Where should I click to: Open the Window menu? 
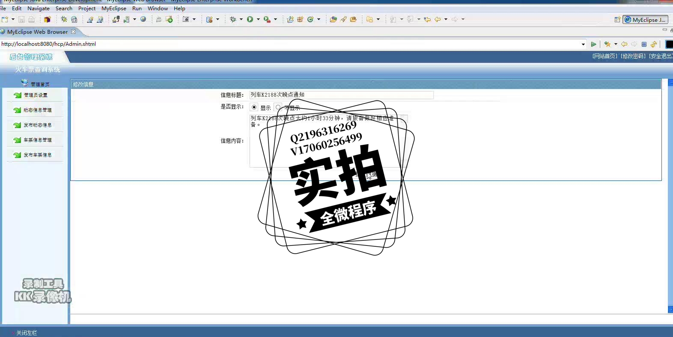158,8
